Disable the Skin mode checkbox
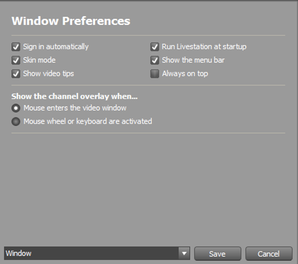The width and height of the screenshot is (298, 264). coord(16,60)
